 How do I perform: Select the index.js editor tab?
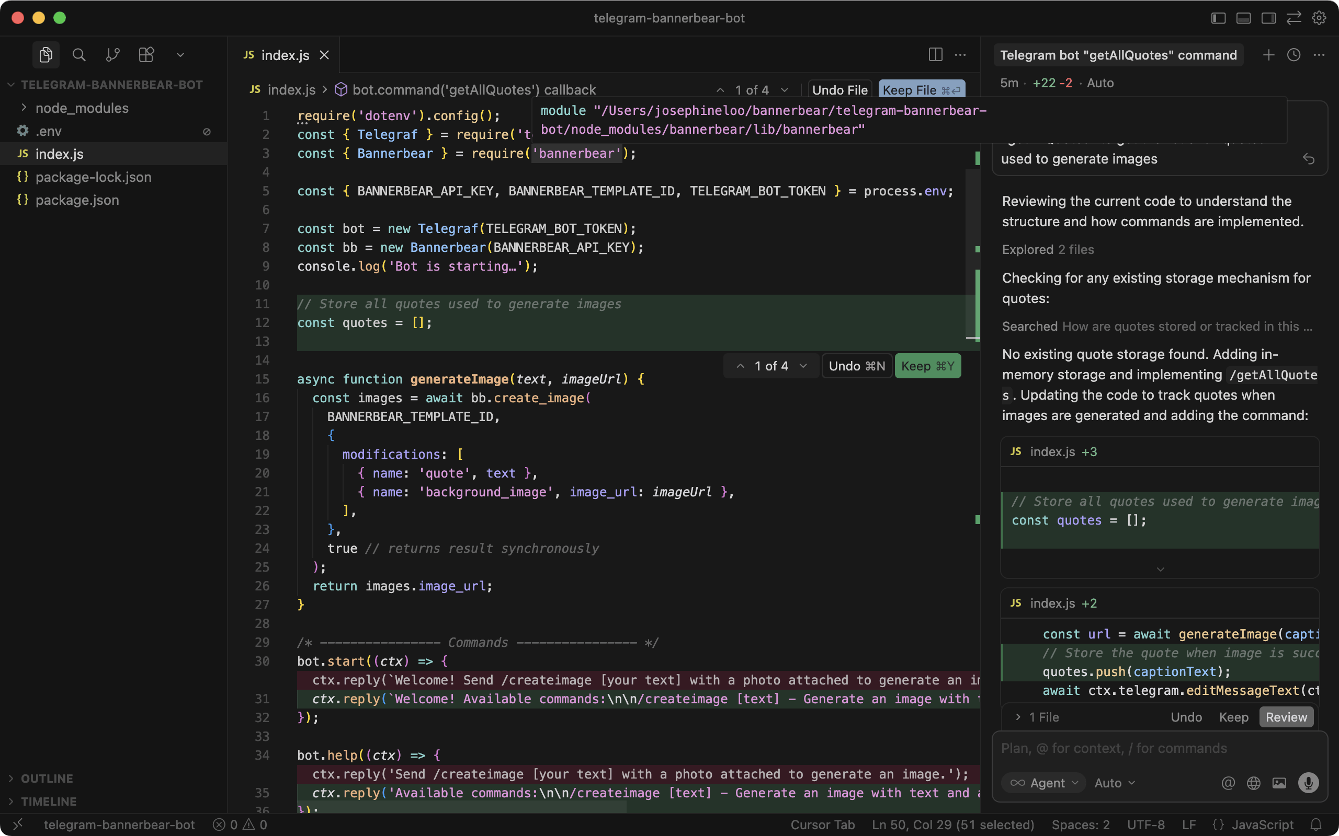coord(286,55)
